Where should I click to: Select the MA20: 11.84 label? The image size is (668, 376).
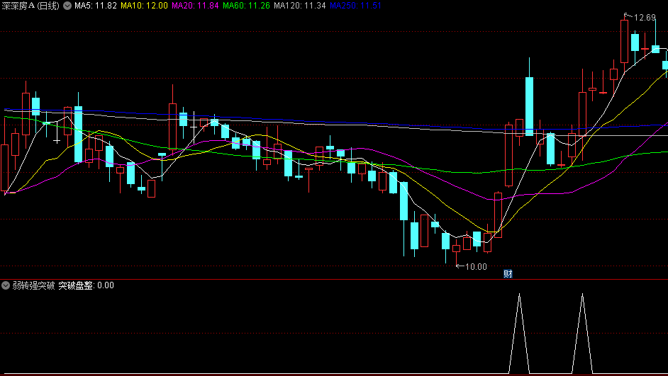pos(195,6)
